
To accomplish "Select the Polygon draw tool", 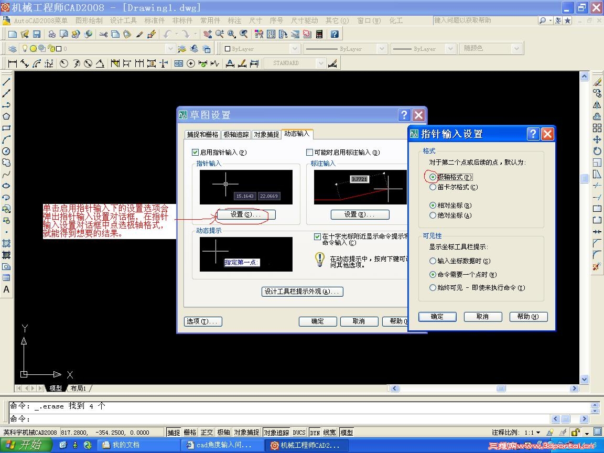I will click(x=6, y=116).
